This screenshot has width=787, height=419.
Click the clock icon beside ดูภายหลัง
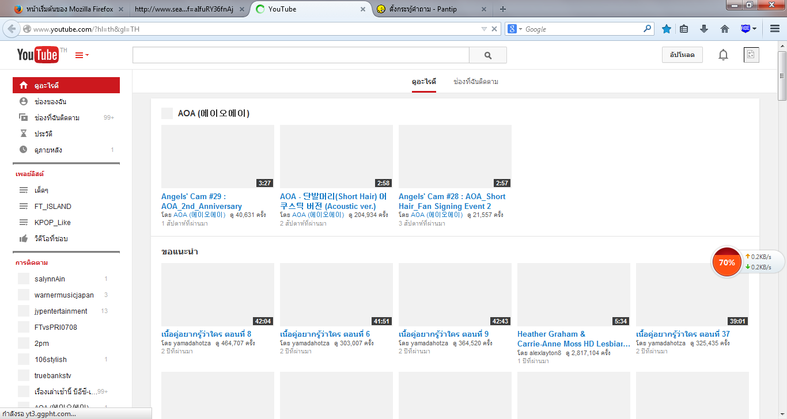24,150
